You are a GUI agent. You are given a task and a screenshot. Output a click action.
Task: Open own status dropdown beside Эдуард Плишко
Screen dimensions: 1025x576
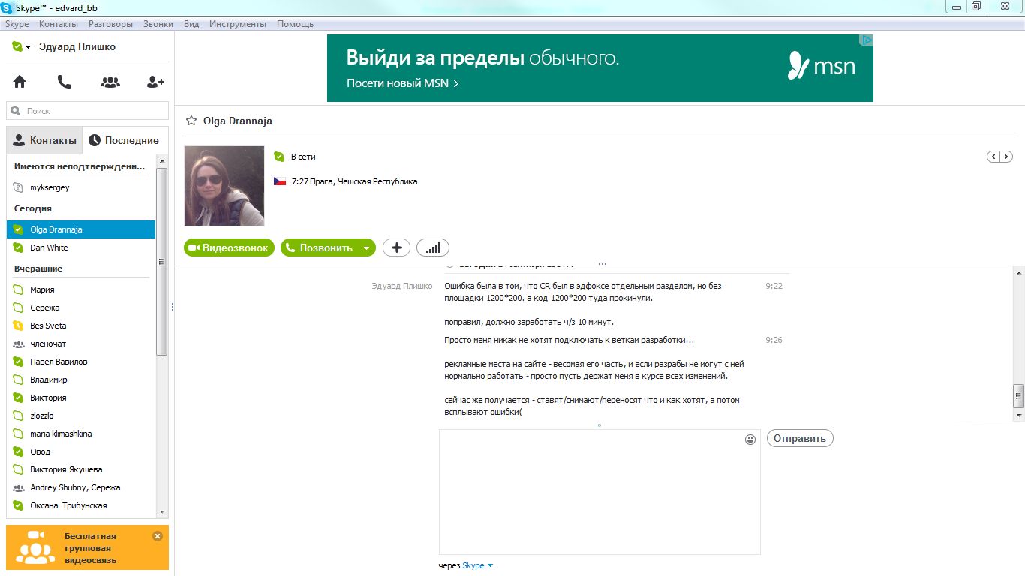coord(21,47)
